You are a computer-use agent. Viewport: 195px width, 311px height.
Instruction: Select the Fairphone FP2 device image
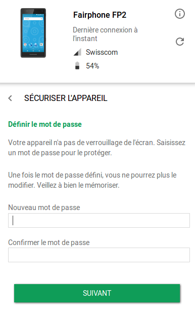coord(33,33)
